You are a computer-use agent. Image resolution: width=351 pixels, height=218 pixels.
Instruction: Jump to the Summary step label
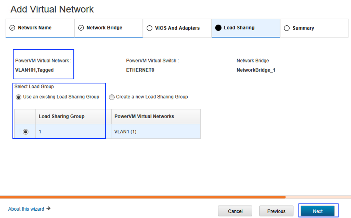coord(303,28)
